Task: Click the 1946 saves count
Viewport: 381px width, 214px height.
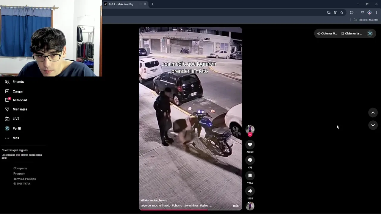Action: point(250,183)
